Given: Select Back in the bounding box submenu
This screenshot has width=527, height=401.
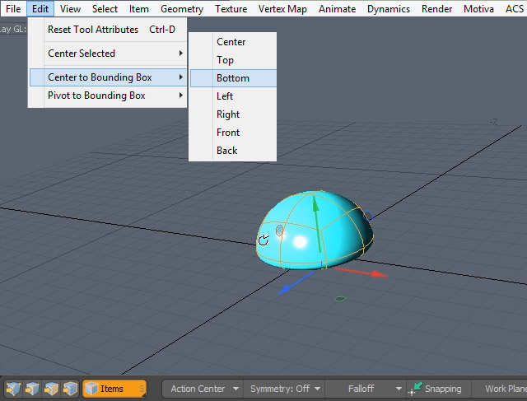Looking at the screenshot, I should click(x=233, y=151).
